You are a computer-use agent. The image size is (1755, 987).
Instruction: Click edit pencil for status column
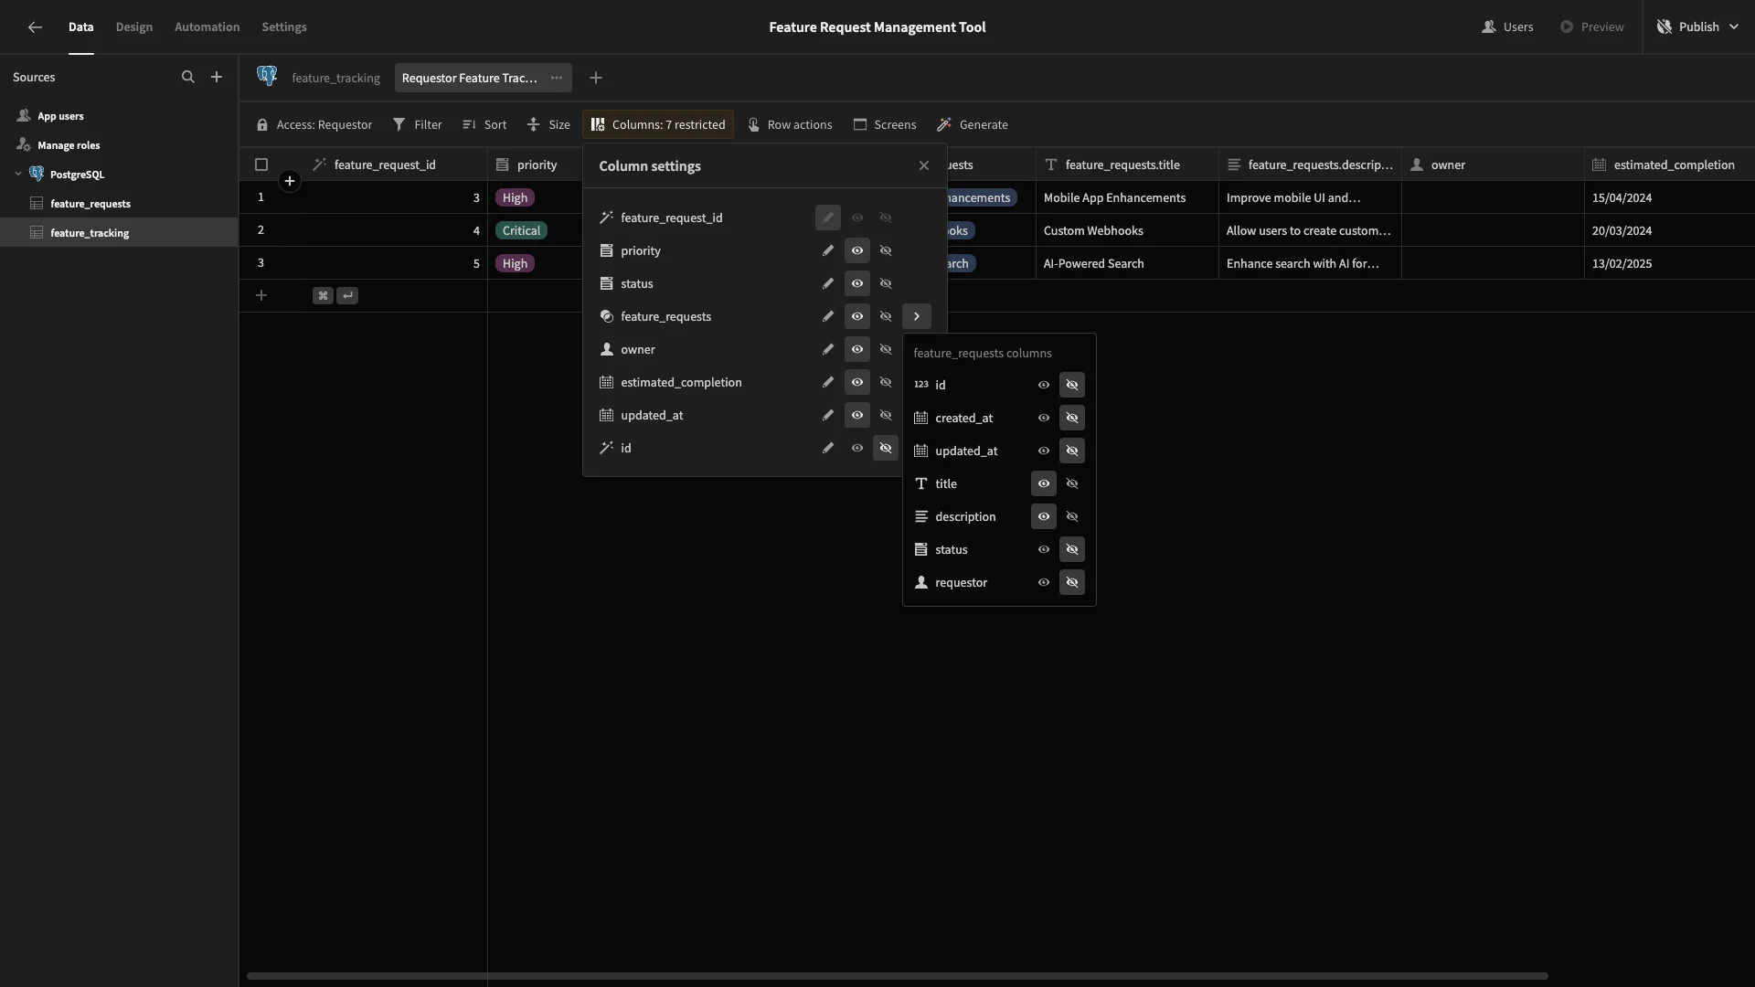828,283
